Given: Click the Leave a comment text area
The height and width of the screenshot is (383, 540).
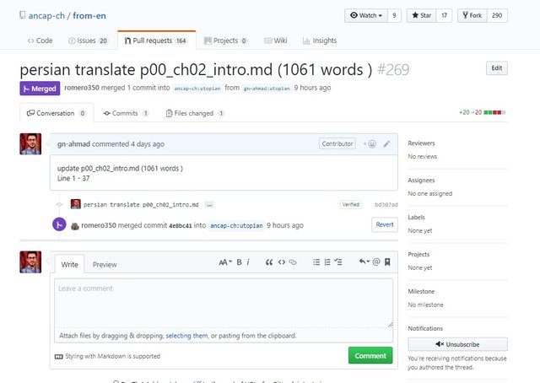Looking at the screenshot, I should pyautogui.click(x=223, y=303).
